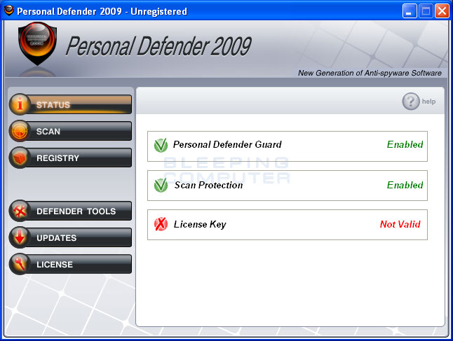Open DEFENDER TOOLS
This screenshot has width=453, height=341.
[71, 211]
